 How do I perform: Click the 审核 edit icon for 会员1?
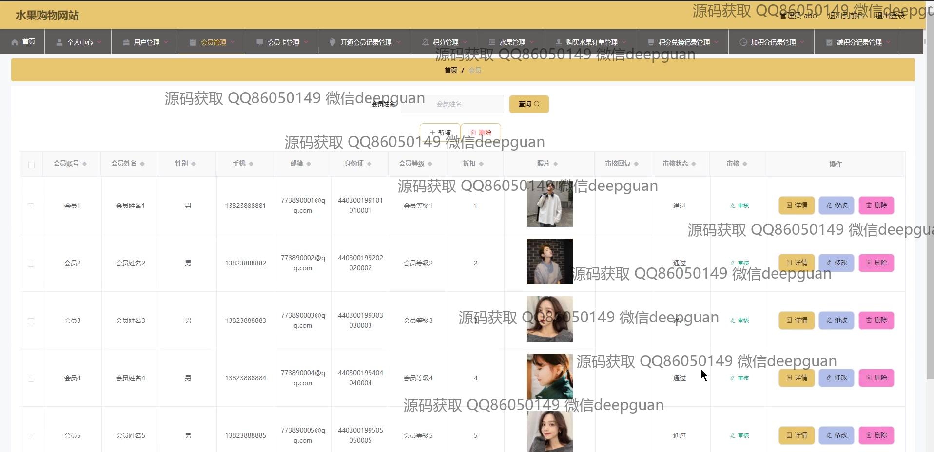(733, 206)
